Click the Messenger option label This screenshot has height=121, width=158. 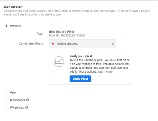coord(18,100)
